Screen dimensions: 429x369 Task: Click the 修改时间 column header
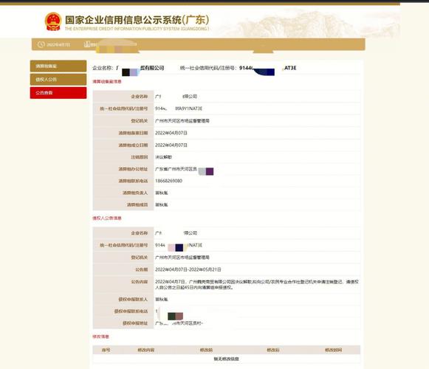point(333,350)
